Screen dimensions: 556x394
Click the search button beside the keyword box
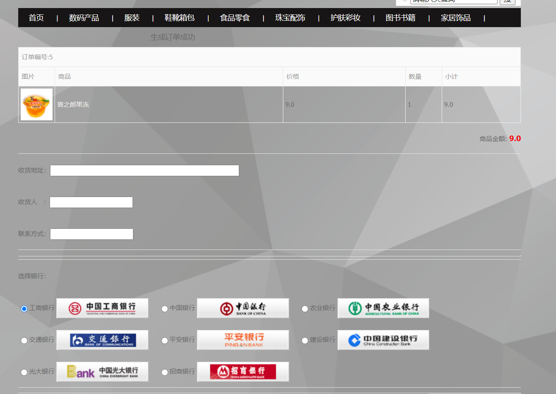point(507,2)
